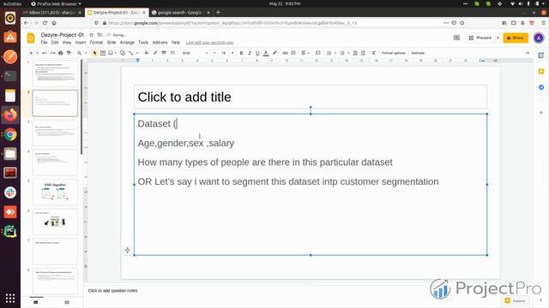Open the Add-ons menu

[x=160, y=43]
